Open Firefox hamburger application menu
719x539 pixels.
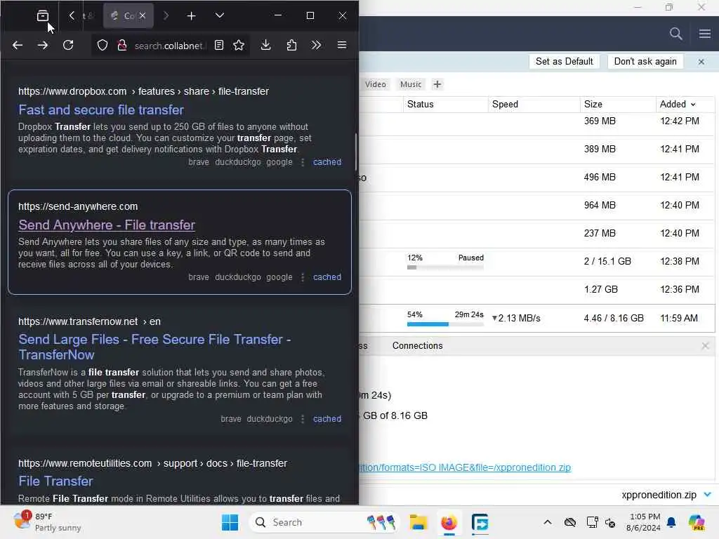pyautogui.click(x=342, y=45)
